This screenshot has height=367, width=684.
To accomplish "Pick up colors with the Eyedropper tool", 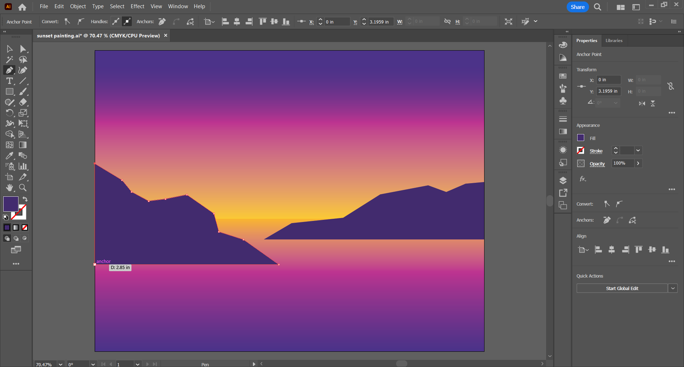I will [x=9, y=156].
